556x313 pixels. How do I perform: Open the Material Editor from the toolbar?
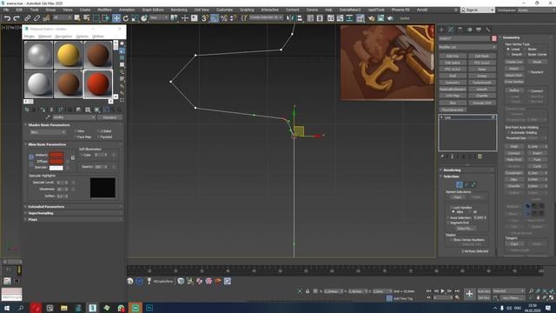click(361, 18)
